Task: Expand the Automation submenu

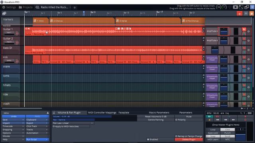Action: 37,133
